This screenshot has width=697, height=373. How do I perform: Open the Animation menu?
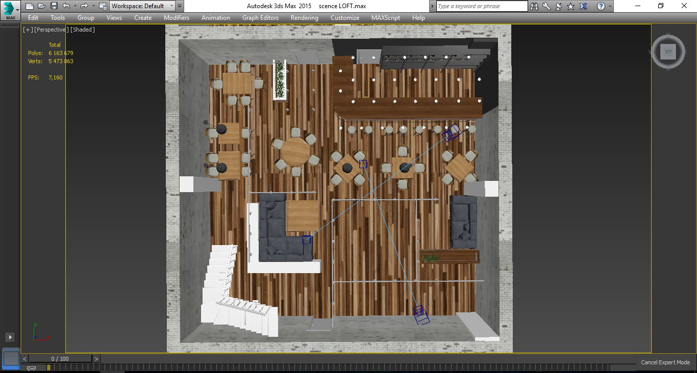click(x=216, y=18)
